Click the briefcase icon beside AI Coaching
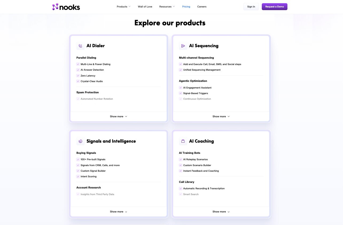Image resolution: width=343 pixels, height=225 pixels. 183,141
